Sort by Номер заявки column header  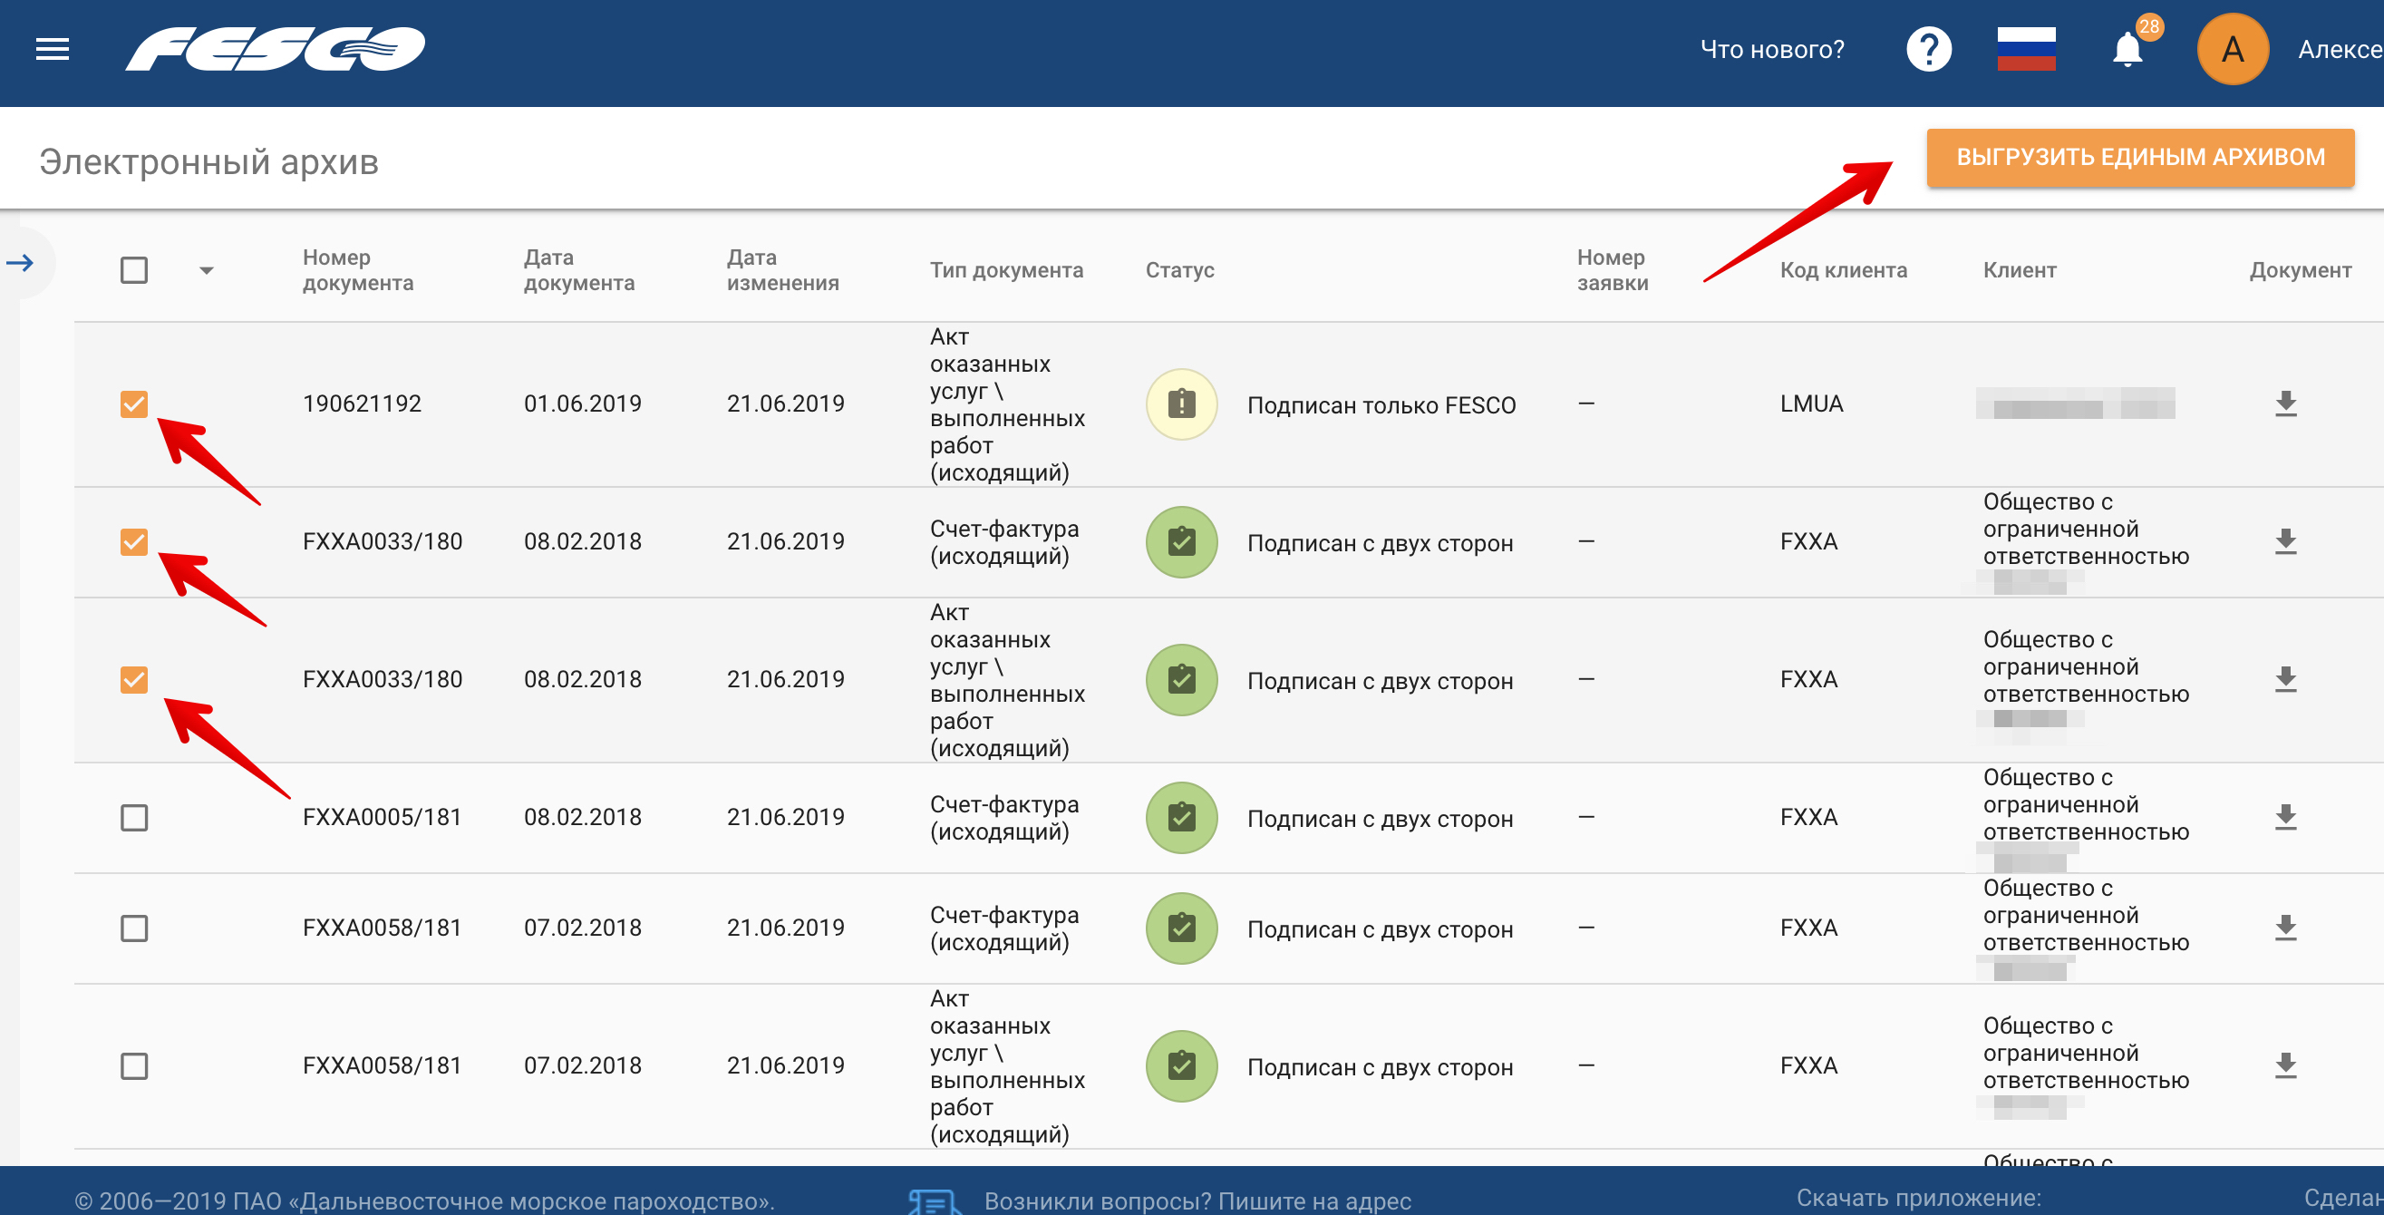(1613, 270)
